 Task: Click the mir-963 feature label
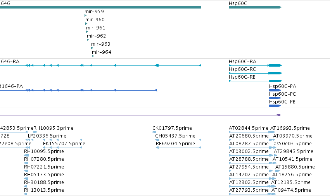coord(100,44)
